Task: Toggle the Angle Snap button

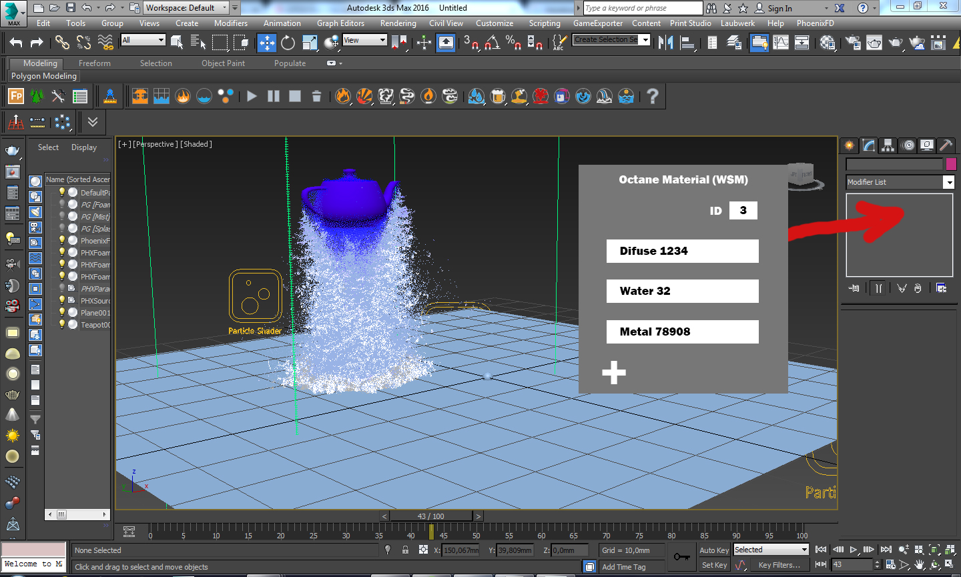Action: point(493,43)
